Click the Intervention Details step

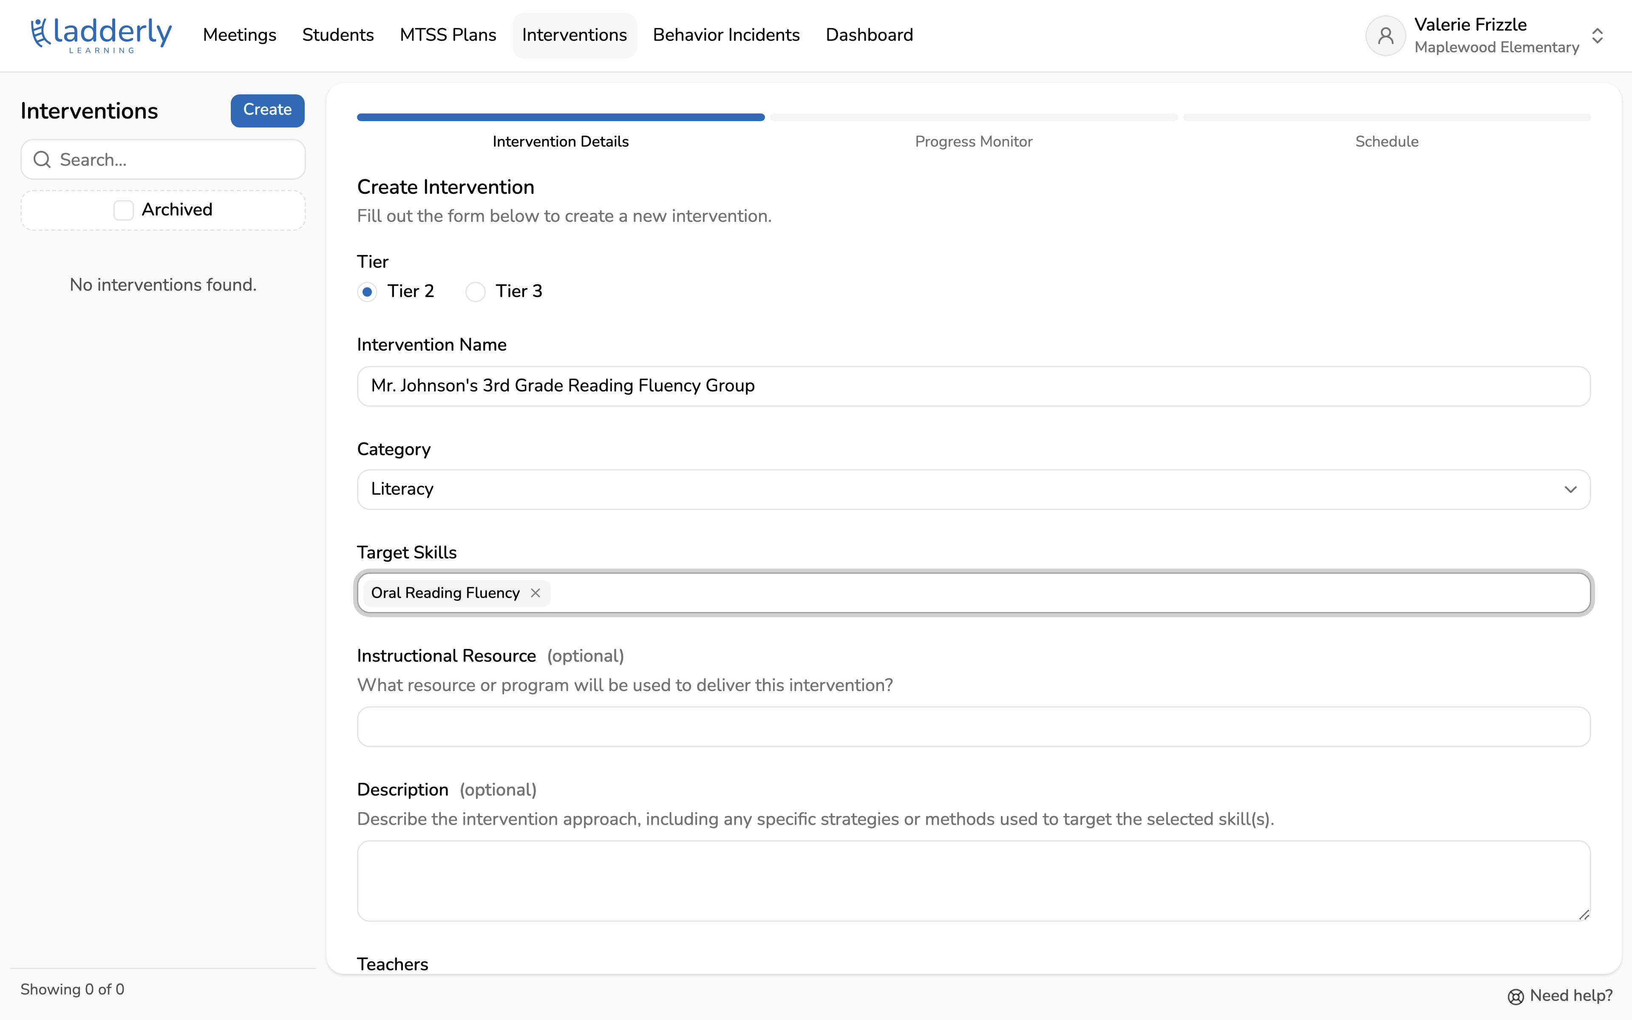[x=561, y=142]
